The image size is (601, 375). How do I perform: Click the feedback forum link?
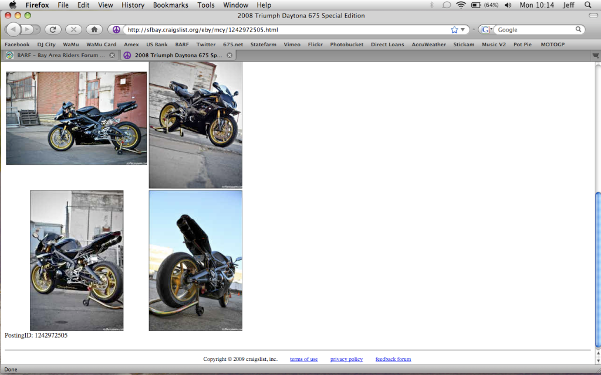[393, 359]
